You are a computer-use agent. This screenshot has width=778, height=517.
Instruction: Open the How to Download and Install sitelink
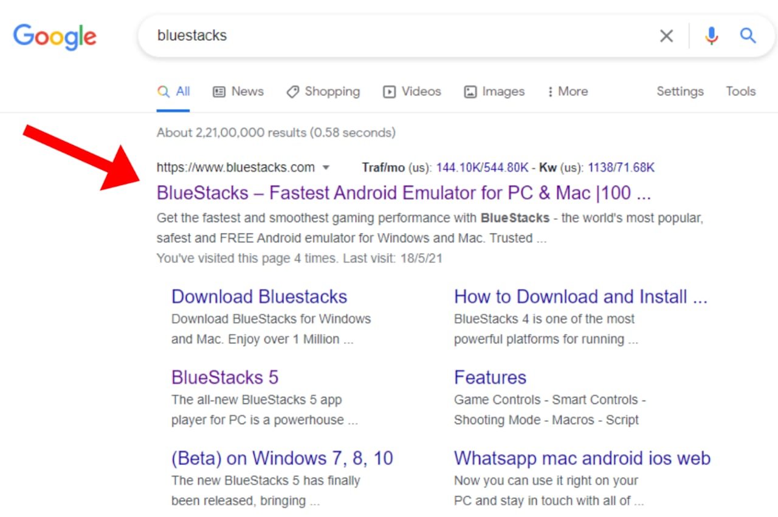click(x=580, y=297)
